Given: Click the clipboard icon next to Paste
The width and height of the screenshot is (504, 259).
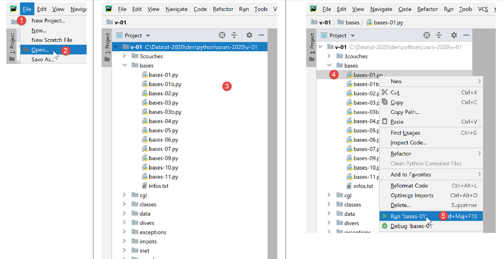Looking at the screenshot, I should click(x=385, y=122).
